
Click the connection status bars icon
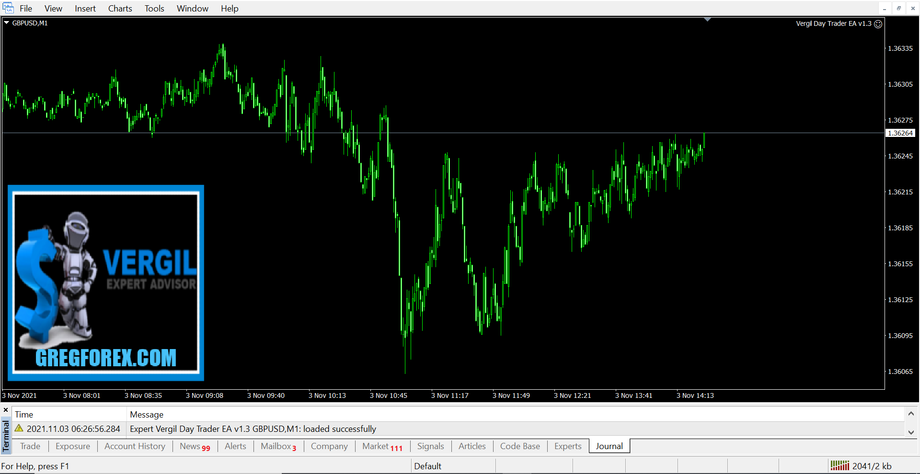[839, 465]
